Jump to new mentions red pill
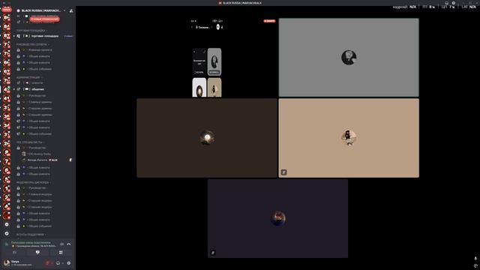Image resolution: width=480 pixels, height=270 pixels. (45, 19)
